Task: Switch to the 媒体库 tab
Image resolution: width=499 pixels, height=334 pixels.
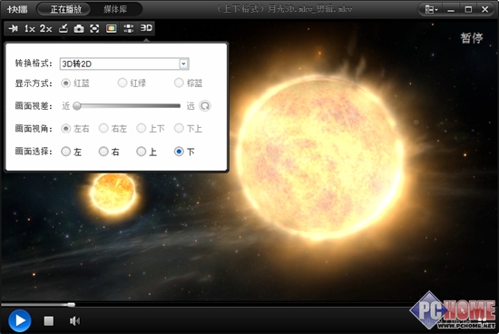Action: pos(115,9)
